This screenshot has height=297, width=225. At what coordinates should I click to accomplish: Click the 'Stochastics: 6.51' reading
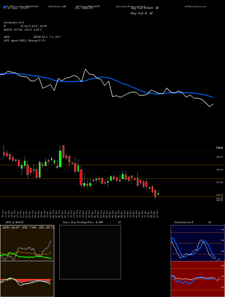point(14,22)
